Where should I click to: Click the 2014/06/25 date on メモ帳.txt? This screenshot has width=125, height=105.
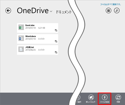[30, 50]
